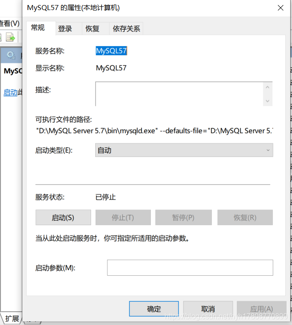Click the disabled 暂停(P) button
Image resolution: width=292 pixels, height=325 pixels.
tap(184, 217)
